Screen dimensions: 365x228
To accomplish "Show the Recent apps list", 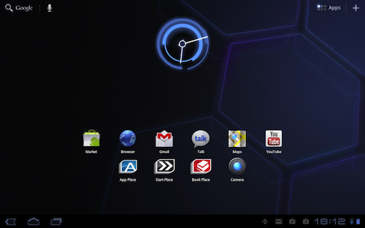I will [56, 222].
